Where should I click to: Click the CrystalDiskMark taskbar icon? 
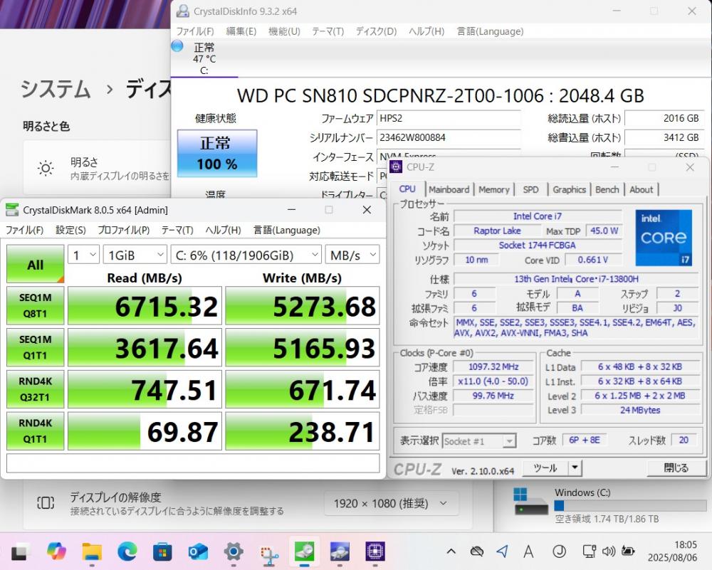click(x=304, y=551)
